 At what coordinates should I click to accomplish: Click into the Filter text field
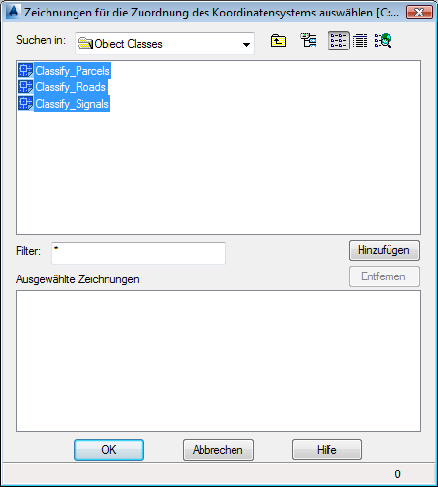tap(139, 253)
